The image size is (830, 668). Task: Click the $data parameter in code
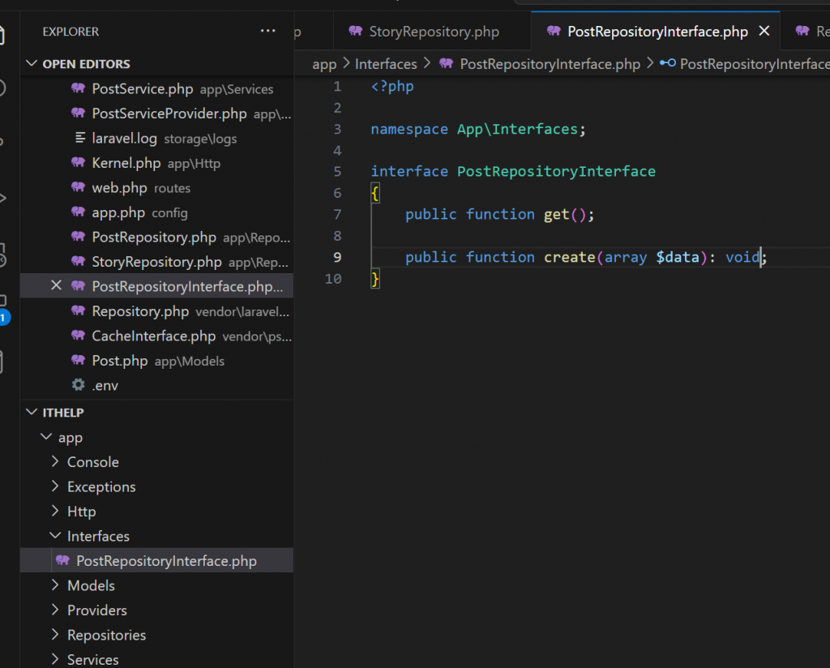click(x=678, y=257)
